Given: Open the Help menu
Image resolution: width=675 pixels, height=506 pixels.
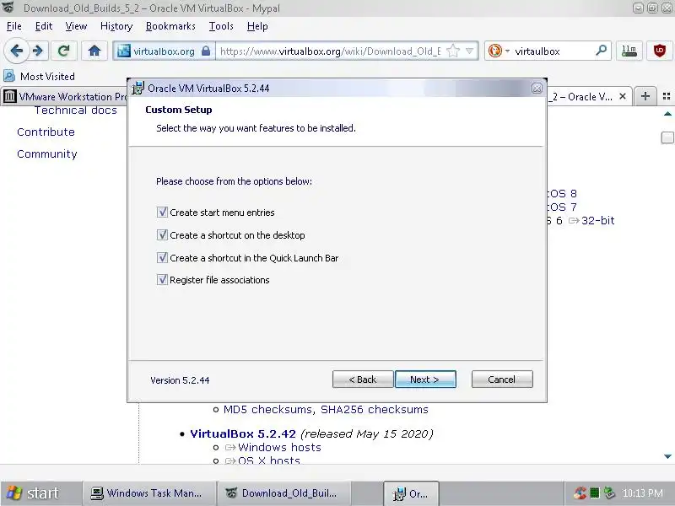Looking at the screenshot, I should 257,26.
